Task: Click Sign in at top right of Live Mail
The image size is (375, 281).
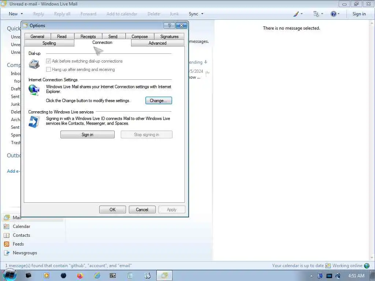Action: tap(359, 14)
